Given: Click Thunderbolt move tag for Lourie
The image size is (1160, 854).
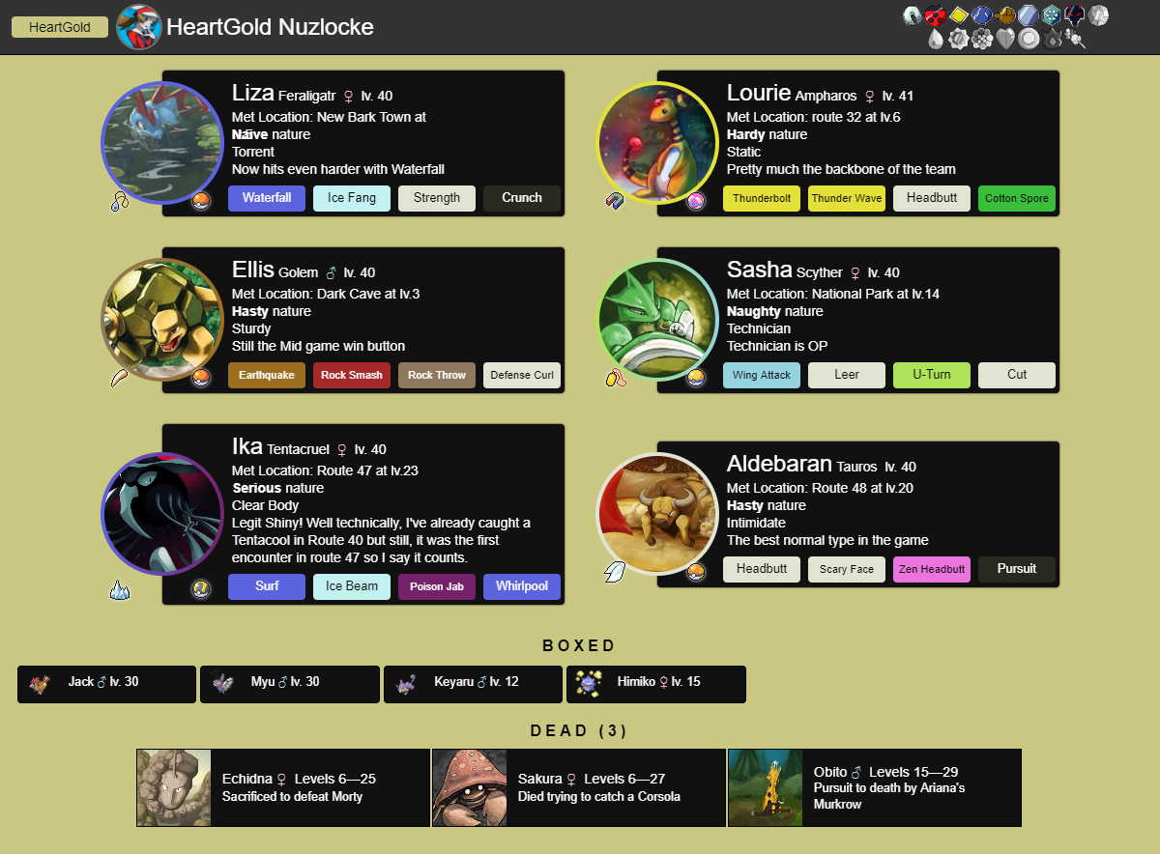Looking at the screenshot, I should pyautogui.click(x=762, y=198).
